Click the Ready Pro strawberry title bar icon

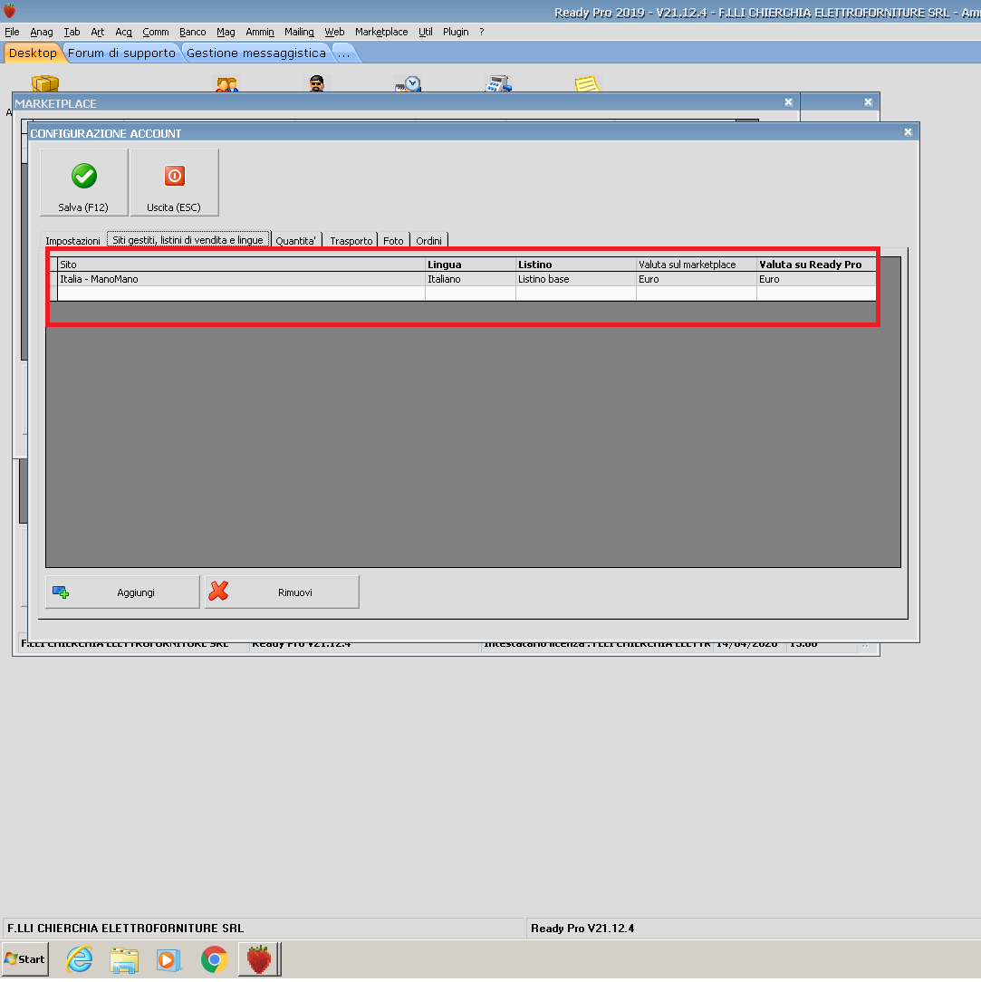coord(9,11)
